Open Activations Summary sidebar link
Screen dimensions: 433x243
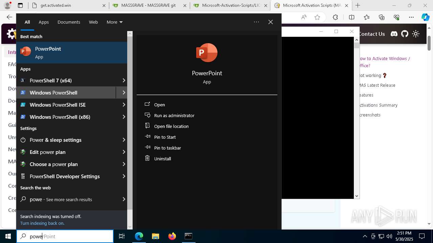tap(378, 105)
